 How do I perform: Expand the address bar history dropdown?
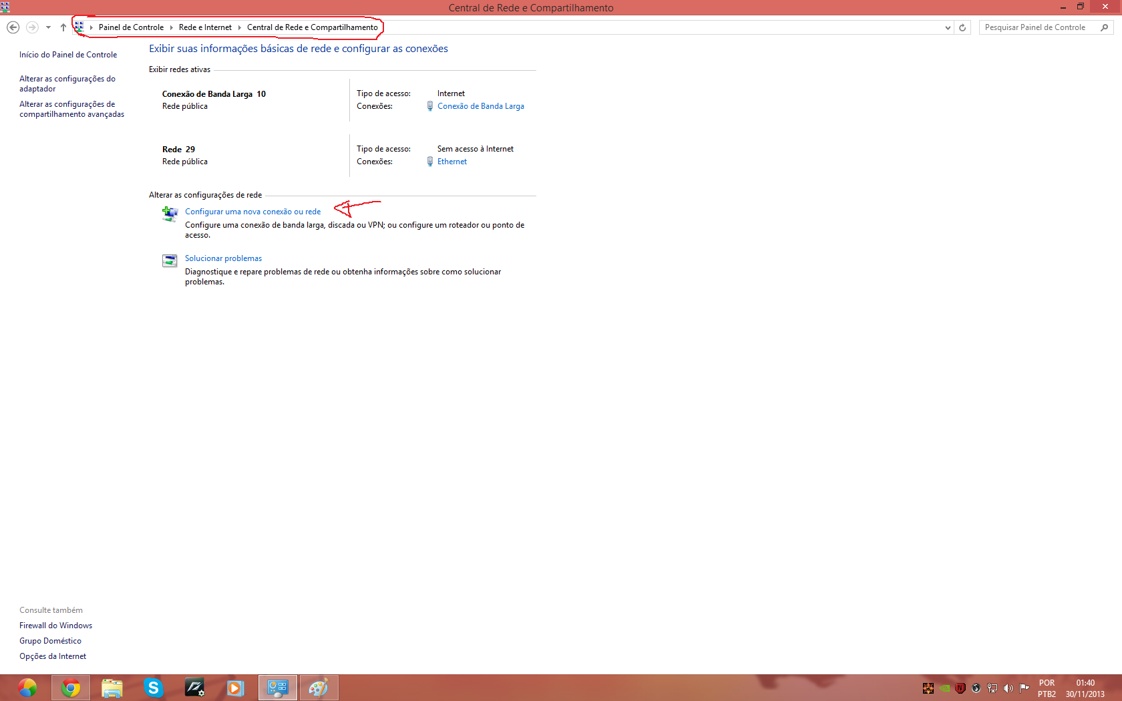click(948, 27)
